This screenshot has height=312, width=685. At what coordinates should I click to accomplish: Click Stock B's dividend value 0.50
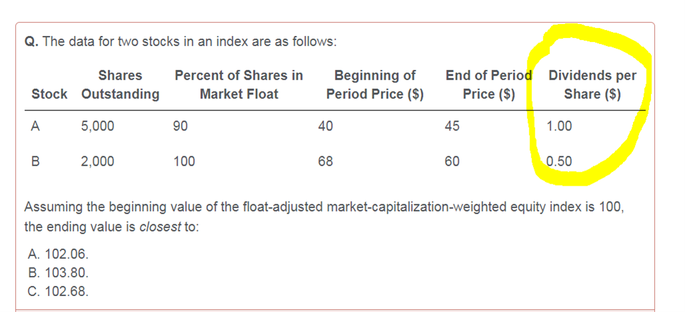[559, 162]
